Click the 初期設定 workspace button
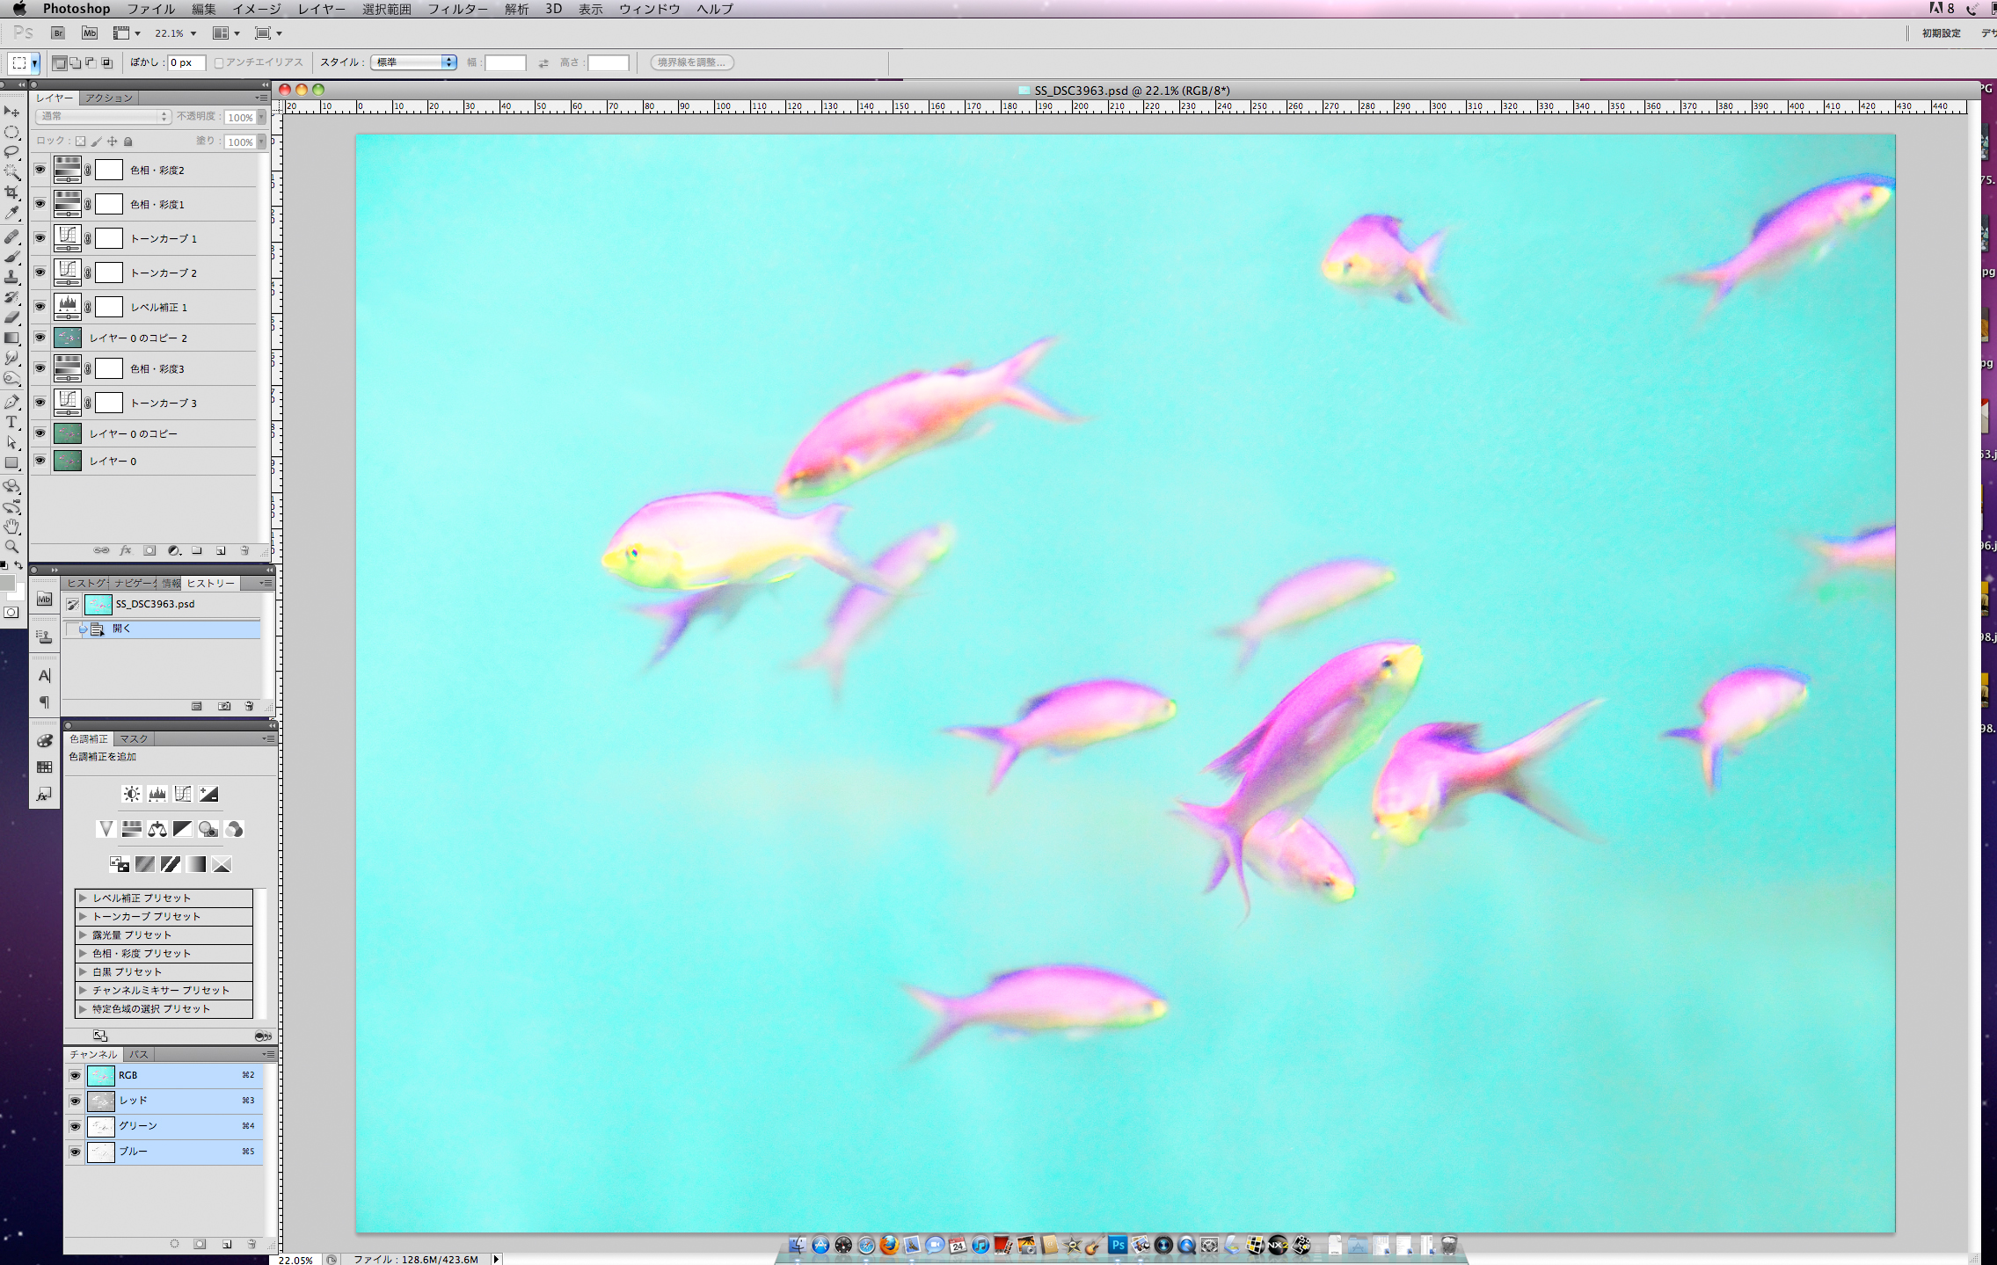This screenshot has width=1997, height=1265. pyautogui.click(x=1941, y=33)
